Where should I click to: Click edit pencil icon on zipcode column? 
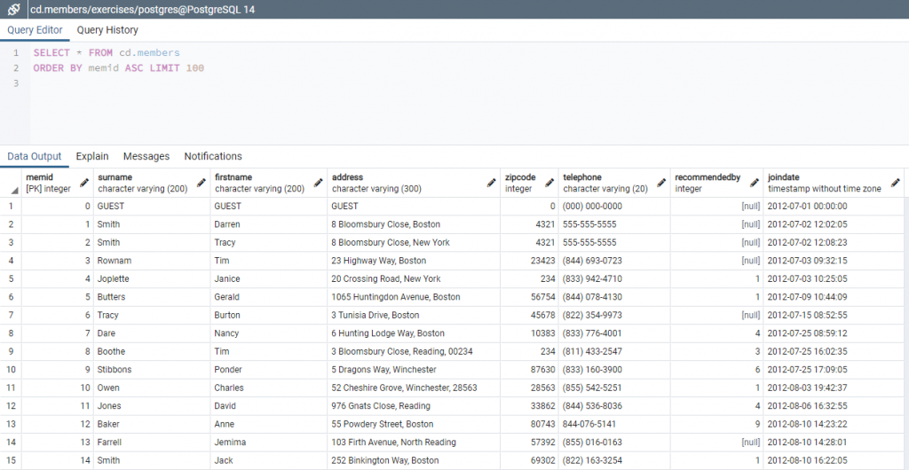pyautogui.click(x=549, y=183)
